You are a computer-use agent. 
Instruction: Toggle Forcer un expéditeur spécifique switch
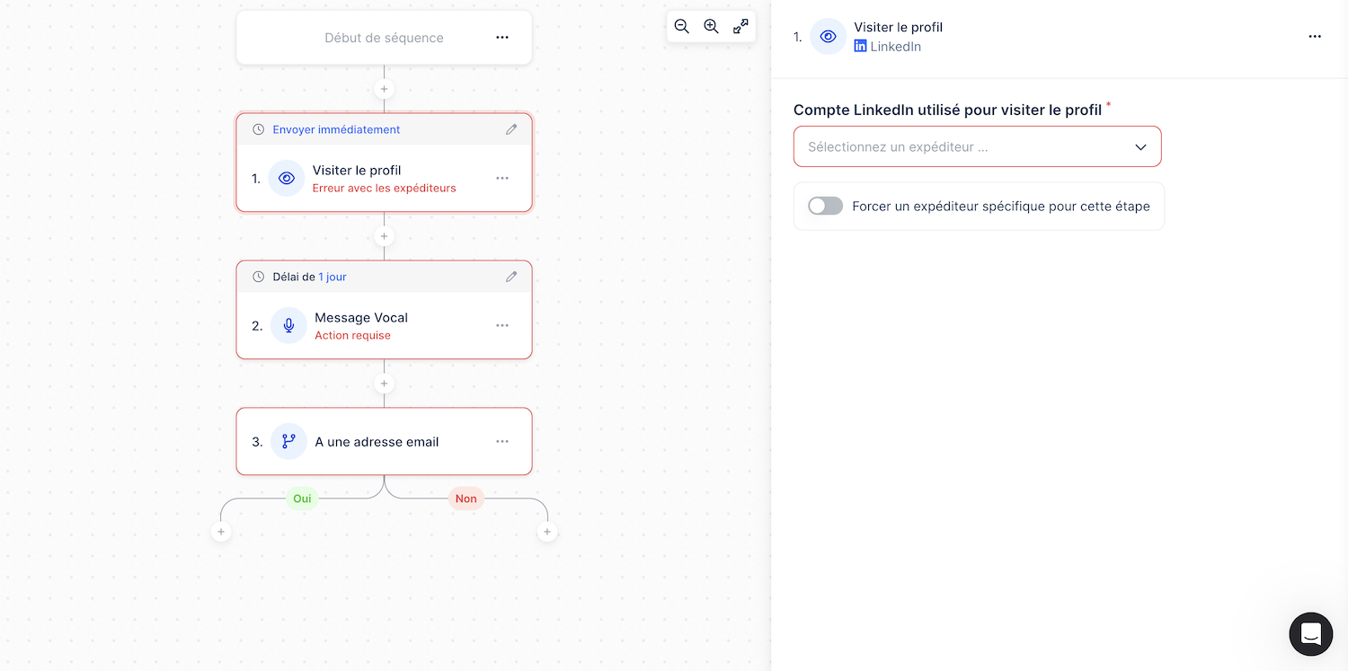(825, 206)
